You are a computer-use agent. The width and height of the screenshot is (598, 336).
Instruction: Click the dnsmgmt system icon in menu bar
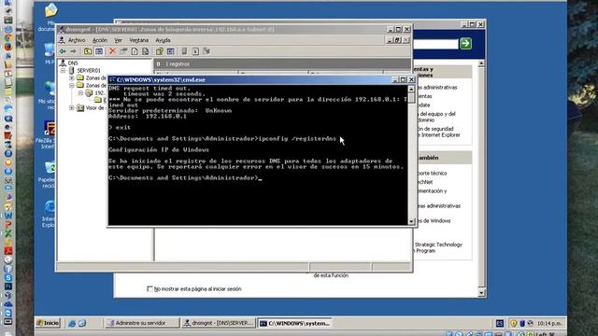pyautogui.click(x=63, y=40)
